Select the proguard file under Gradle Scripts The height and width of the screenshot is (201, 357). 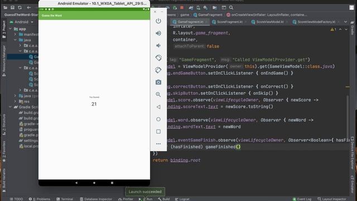[28, 130]
